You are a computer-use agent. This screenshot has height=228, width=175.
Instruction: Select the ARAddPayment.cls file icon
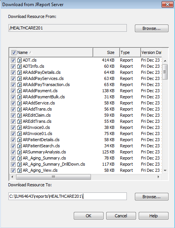click(x=19, y=91)
